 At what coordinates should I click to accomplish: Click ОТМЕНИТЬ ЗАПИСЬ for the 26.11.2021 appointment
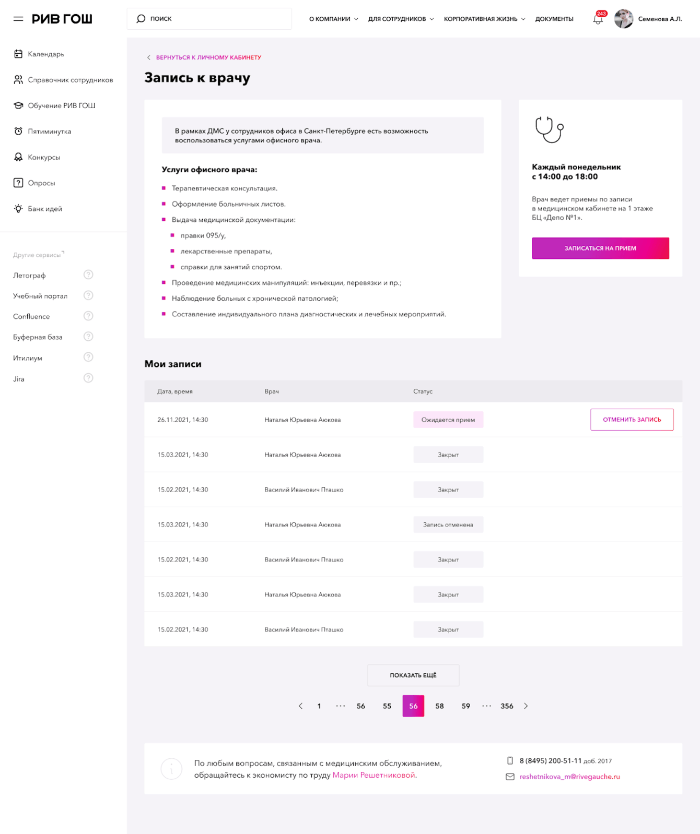[632, 420]
